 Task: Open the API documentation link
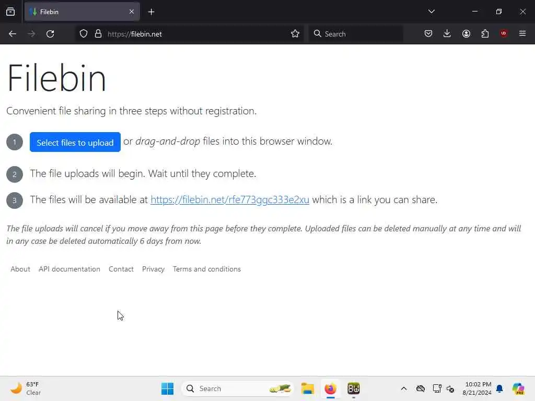tap(69, 269)
